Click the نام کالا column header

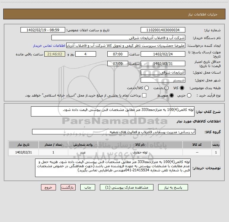(140, 145)
